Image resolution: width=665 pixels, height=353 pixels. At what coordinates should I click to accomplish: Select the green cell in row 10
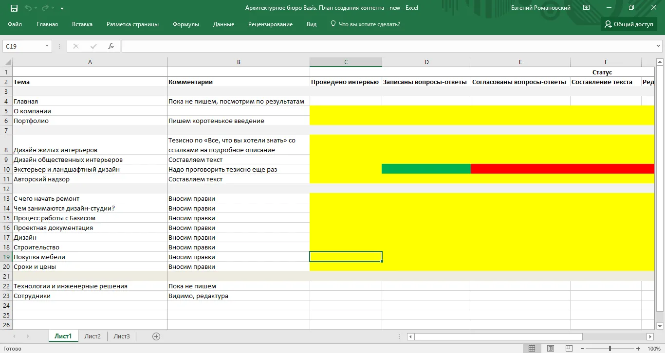426,169
